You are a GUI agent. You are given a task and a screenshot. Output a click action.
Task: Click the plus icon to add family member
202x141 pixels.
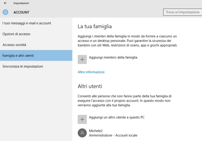click(x=82, y=59)
